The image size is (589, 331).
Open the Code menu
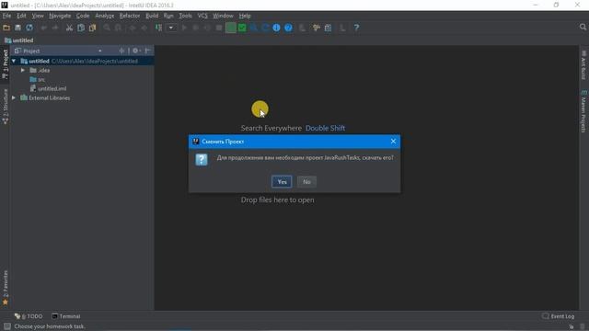tap(83, 16)
